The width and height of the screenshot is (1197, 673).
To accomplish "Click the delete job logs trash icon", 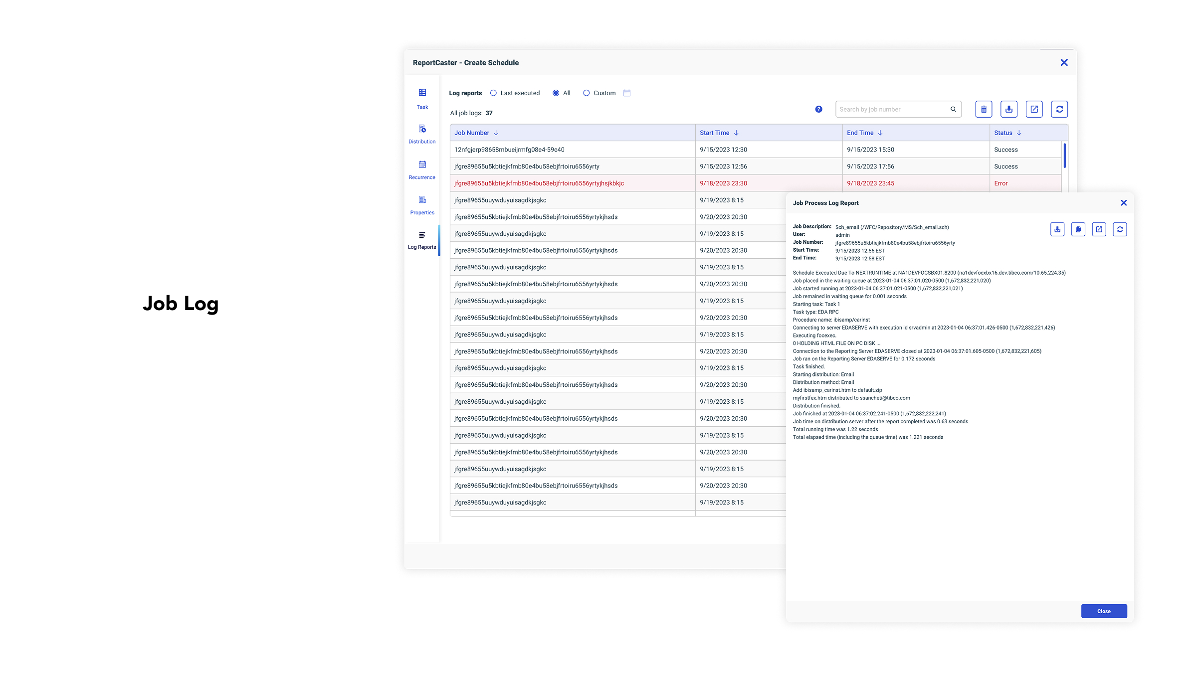I will click(984, 109).
